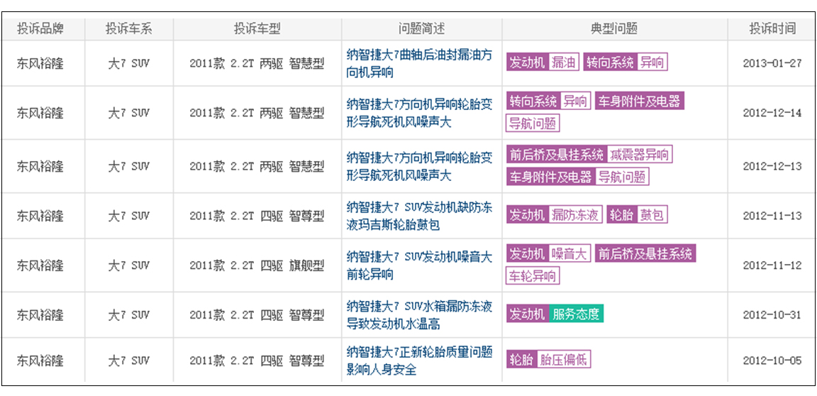Click the 减震器异响 issue tag
This screenshot has height=396, width=817.
(639, 155)
